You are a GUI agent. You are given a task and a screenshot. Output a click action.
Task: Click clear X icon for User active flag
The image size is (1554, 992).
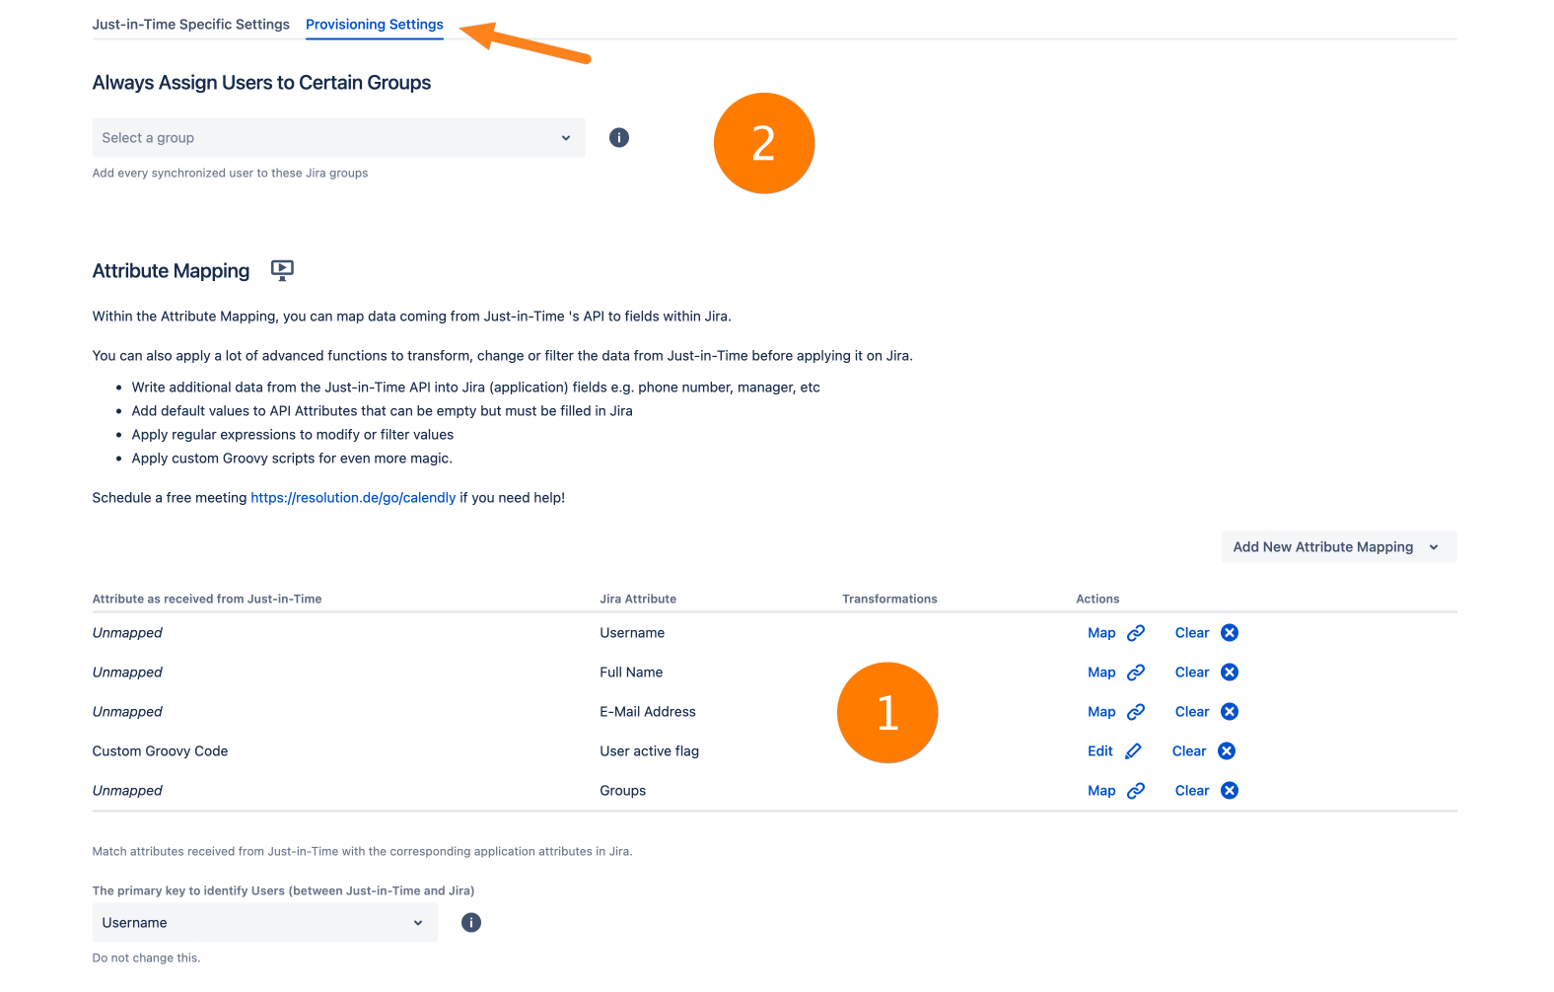click(x=1227, y=751)
